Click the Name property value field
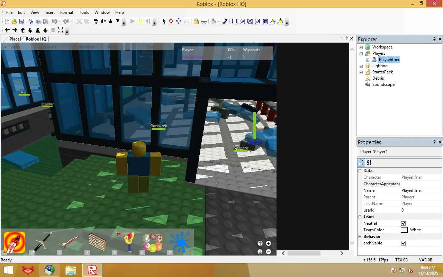 (421, 190)
